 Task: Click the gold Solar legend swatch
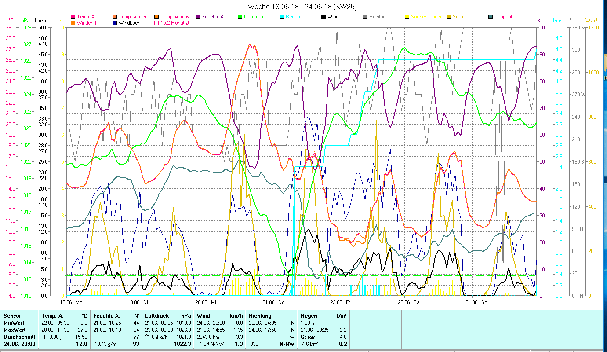pos(449,17)
